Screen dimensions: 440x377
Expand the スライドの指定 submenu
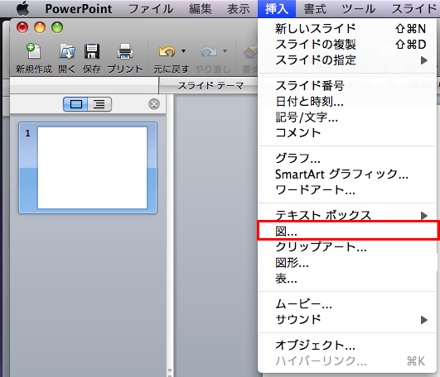click(347, 60)
